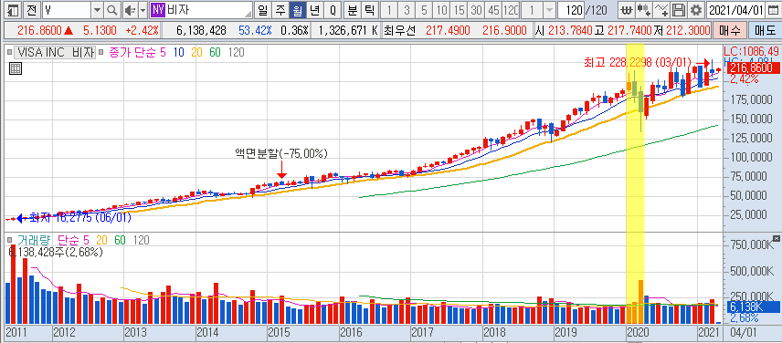Select the Q (quarterly) period tab
This screenshot has width=782, height=343.
(x=333, y=9)
